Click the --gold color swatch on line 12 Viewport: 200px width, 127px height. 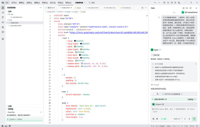tap(75, 47)
